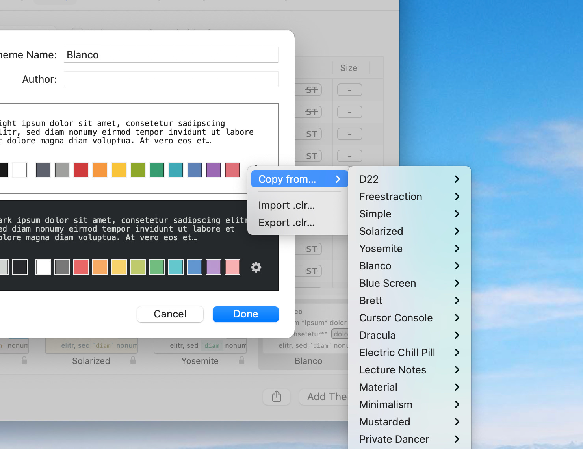Image resolution: width=583 pixels, height=449 pixels.
Task: Open the Copy from… submenu item
Action: pos(299,179)
